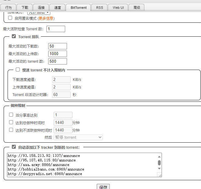
Task: Click the 最大活动的下载数 input field
Action: (x=57, y=46)
